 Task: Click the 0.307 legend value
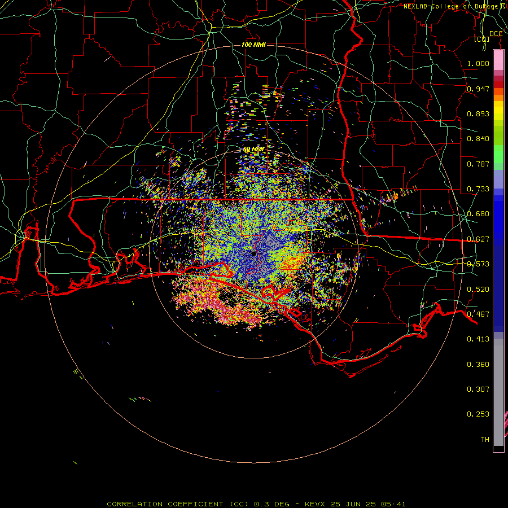(x=478, y=389)
